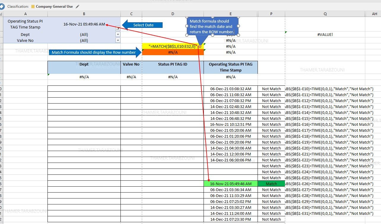
Task: Select the 14-Dec-21 12:30:06 PM cell
Action: point(231,154)
